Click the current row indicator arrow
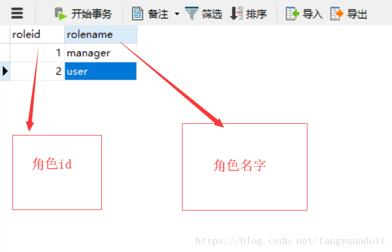Screen dimensions: 392x252 [x=5, y=71]
